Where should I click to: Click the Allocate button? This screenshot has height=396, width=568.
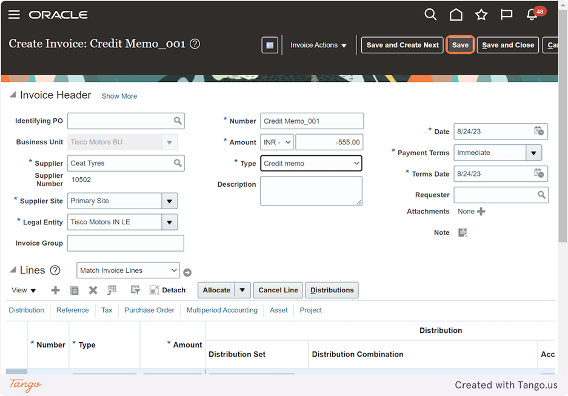[x=216, y=290]
